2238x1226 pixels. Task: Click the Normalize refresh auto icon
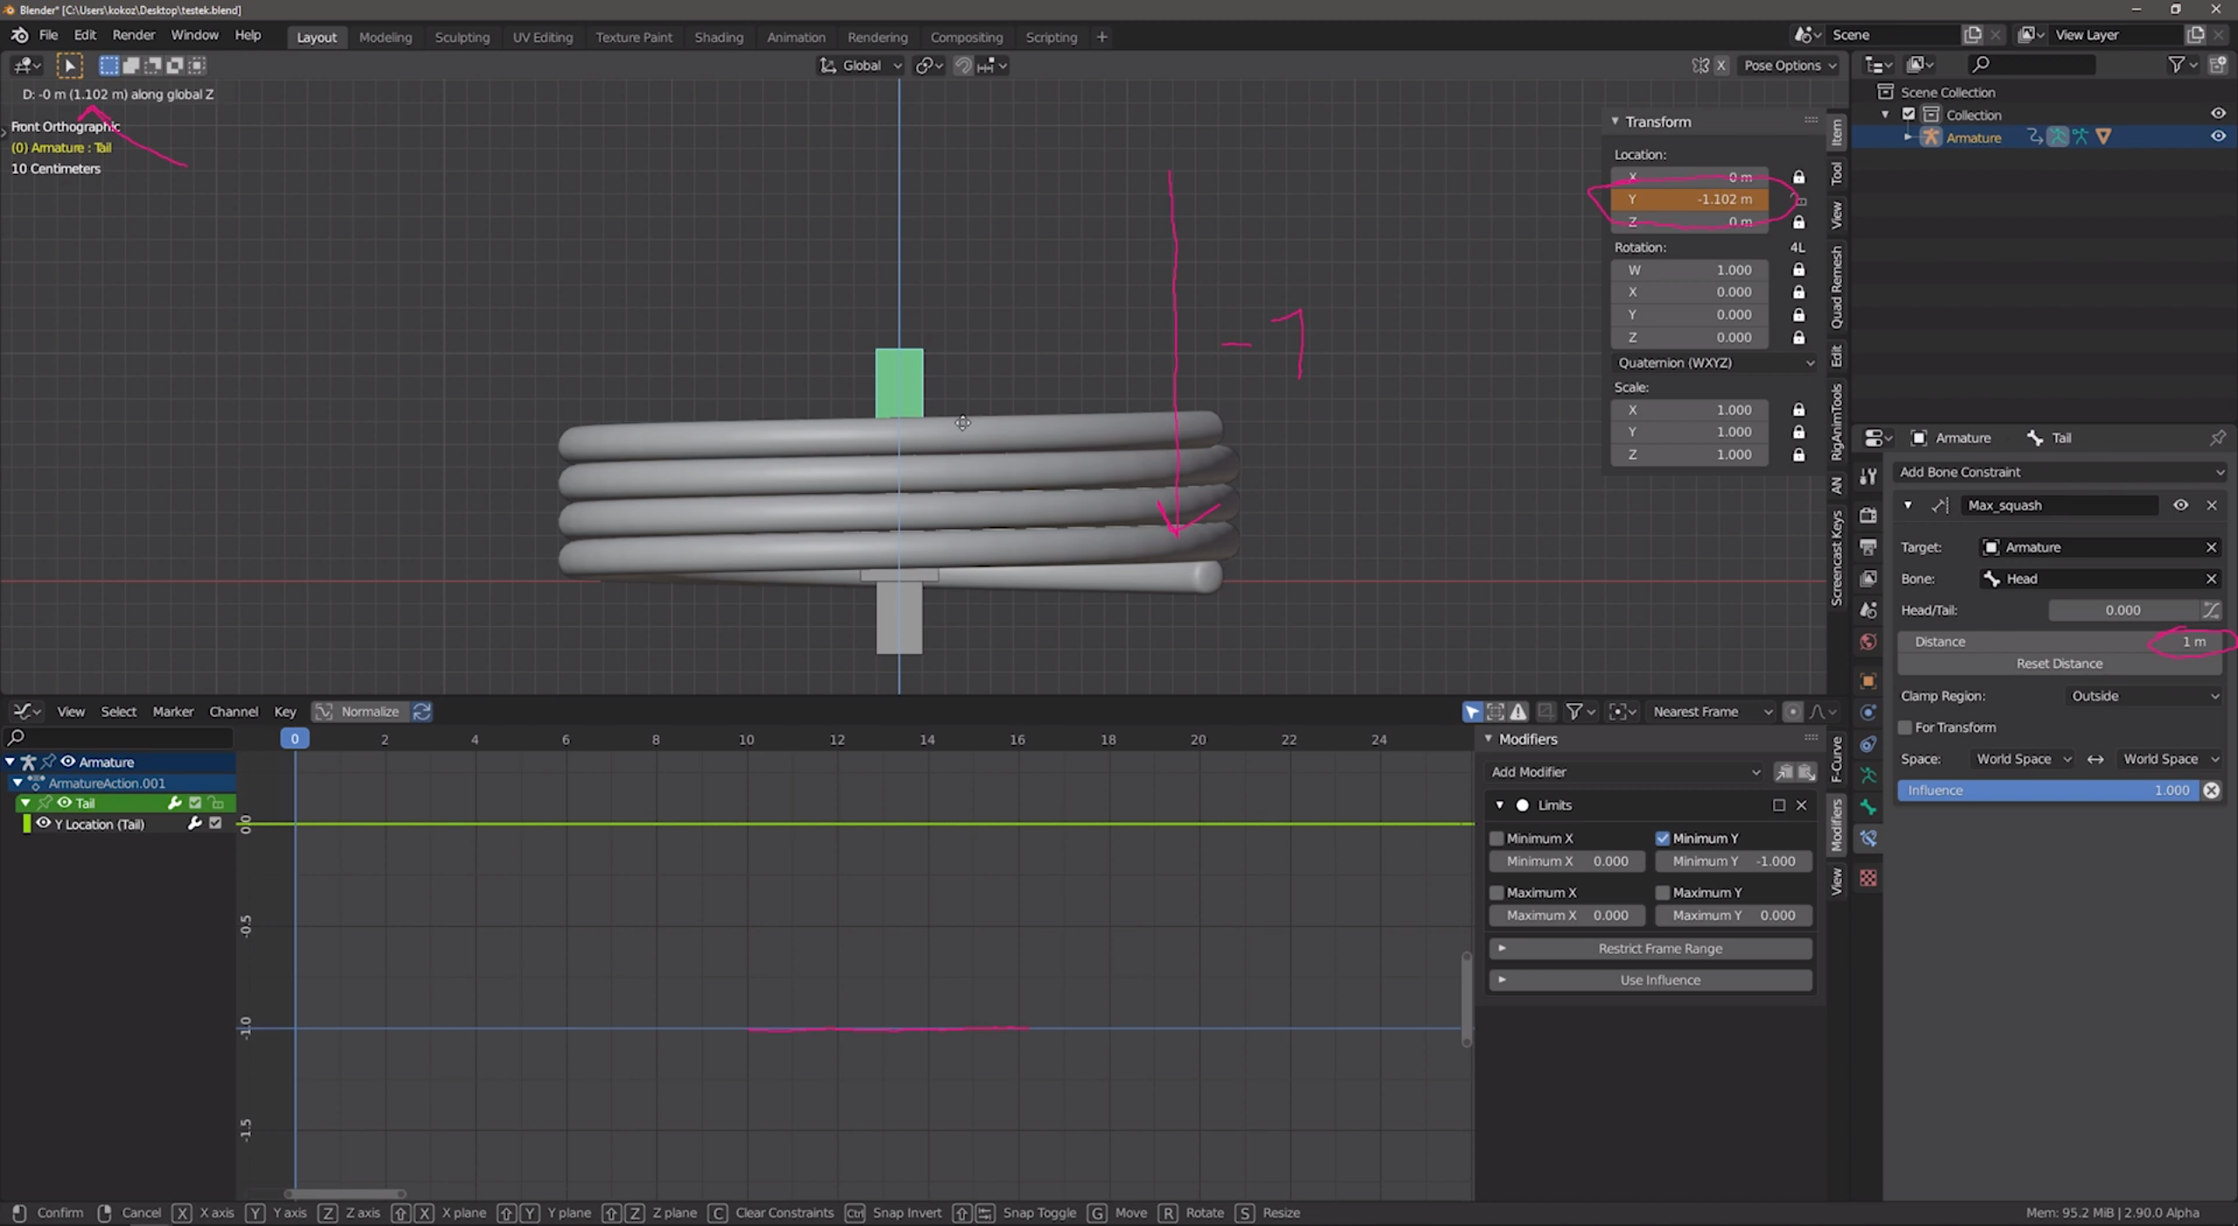pyautogui.click(x=421, y=712)
